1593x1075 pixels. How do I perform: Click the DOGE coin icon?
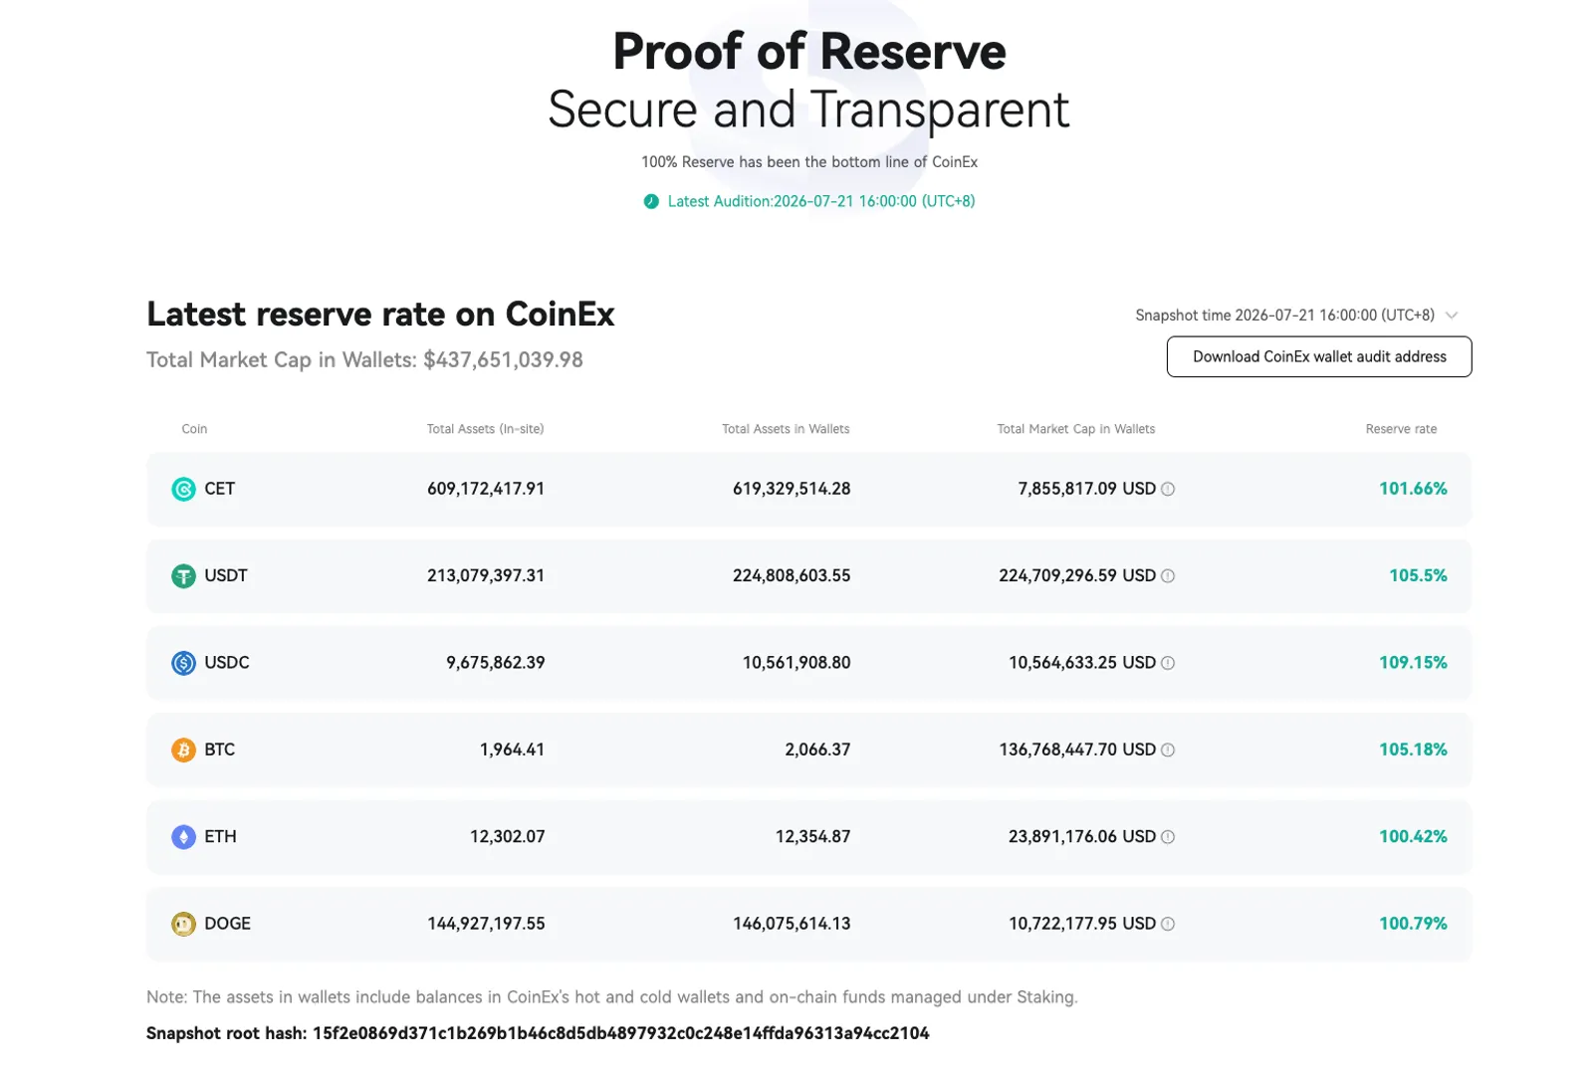coord(183,924)
